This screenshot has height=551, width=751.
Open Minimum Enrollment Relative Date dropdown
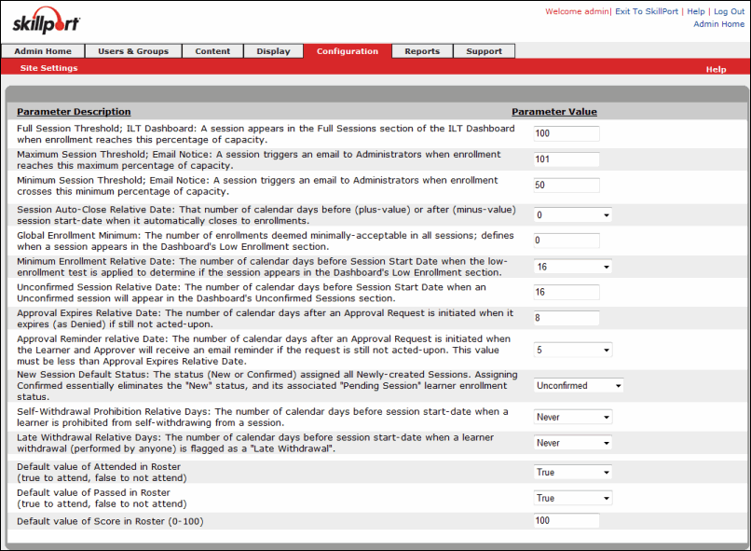click(x=573, y=267)
